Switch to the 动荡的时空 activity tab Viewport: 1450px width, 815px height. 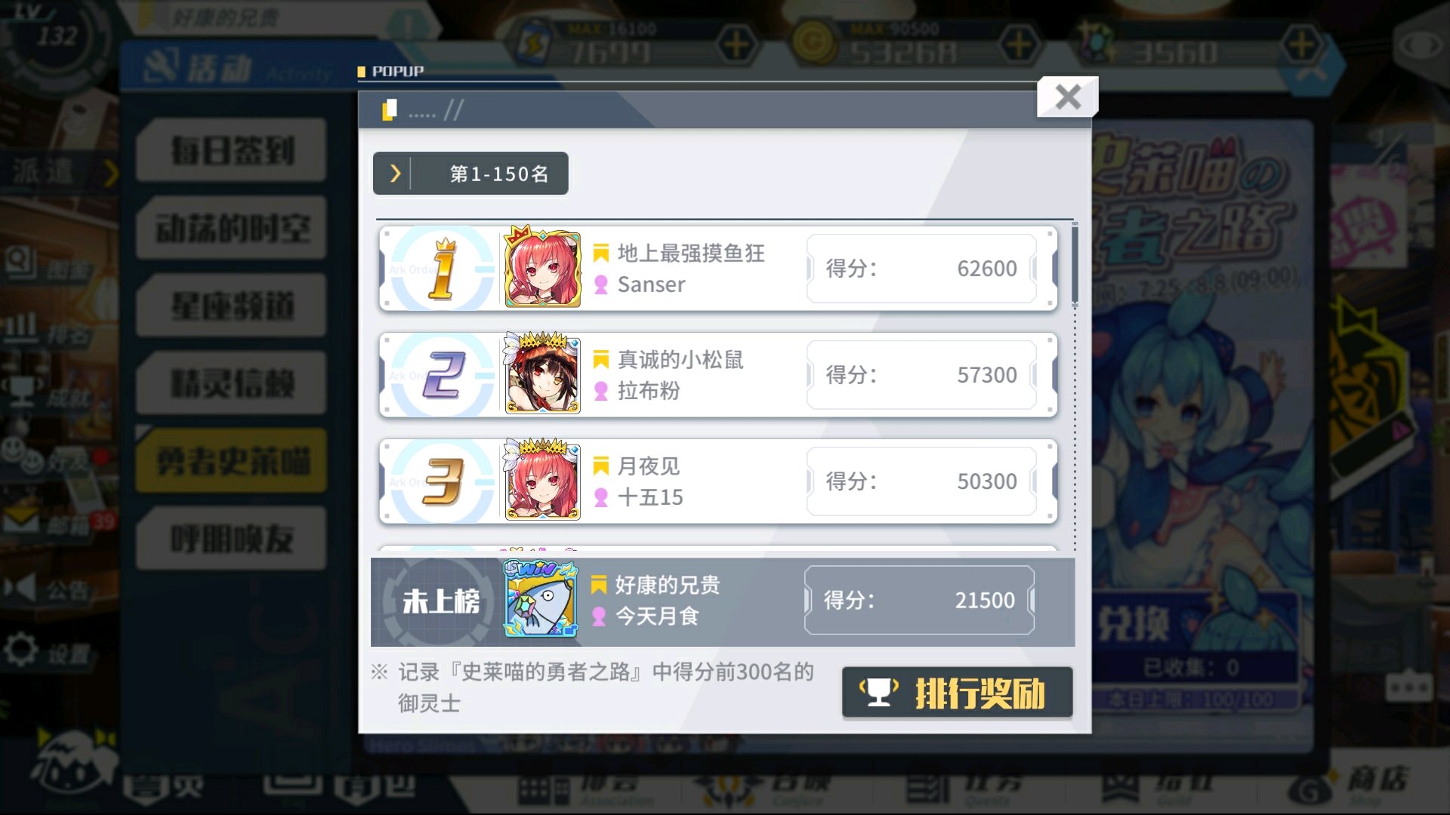pyautogui.click(x=232, y=228)
